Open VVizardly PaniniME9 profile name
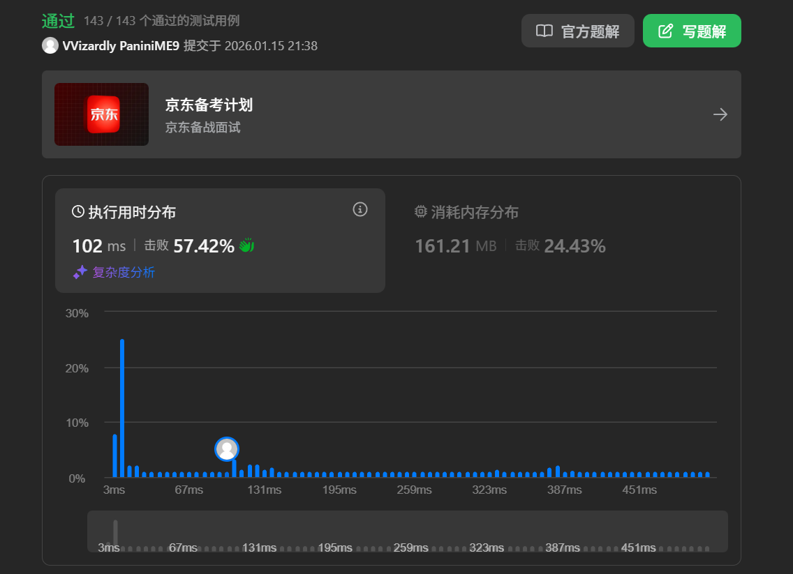793x574 pixels. (x=121, y=46)
